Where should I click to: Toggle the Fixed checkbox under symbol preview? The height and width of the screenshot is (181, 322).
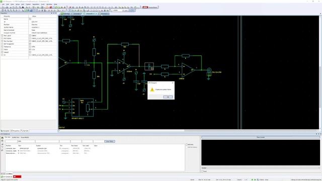coord(202,171)
